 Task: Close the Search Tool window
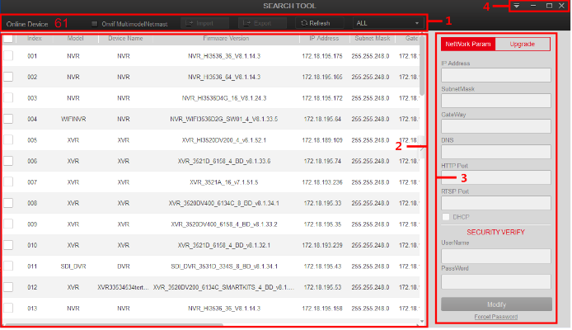(561, 6)
